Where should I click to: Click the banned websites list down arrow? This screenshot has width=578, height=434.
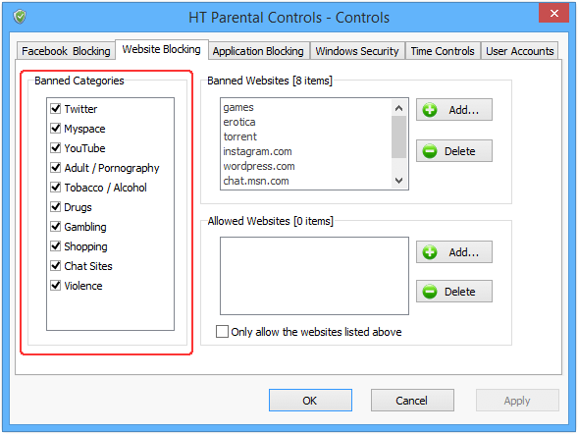398,181
